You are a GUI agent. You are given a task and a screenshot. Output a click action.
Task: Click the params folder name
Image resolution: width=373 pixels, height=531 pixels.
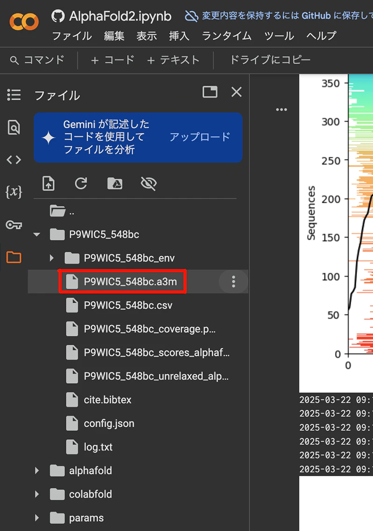(x=86, y=518)
